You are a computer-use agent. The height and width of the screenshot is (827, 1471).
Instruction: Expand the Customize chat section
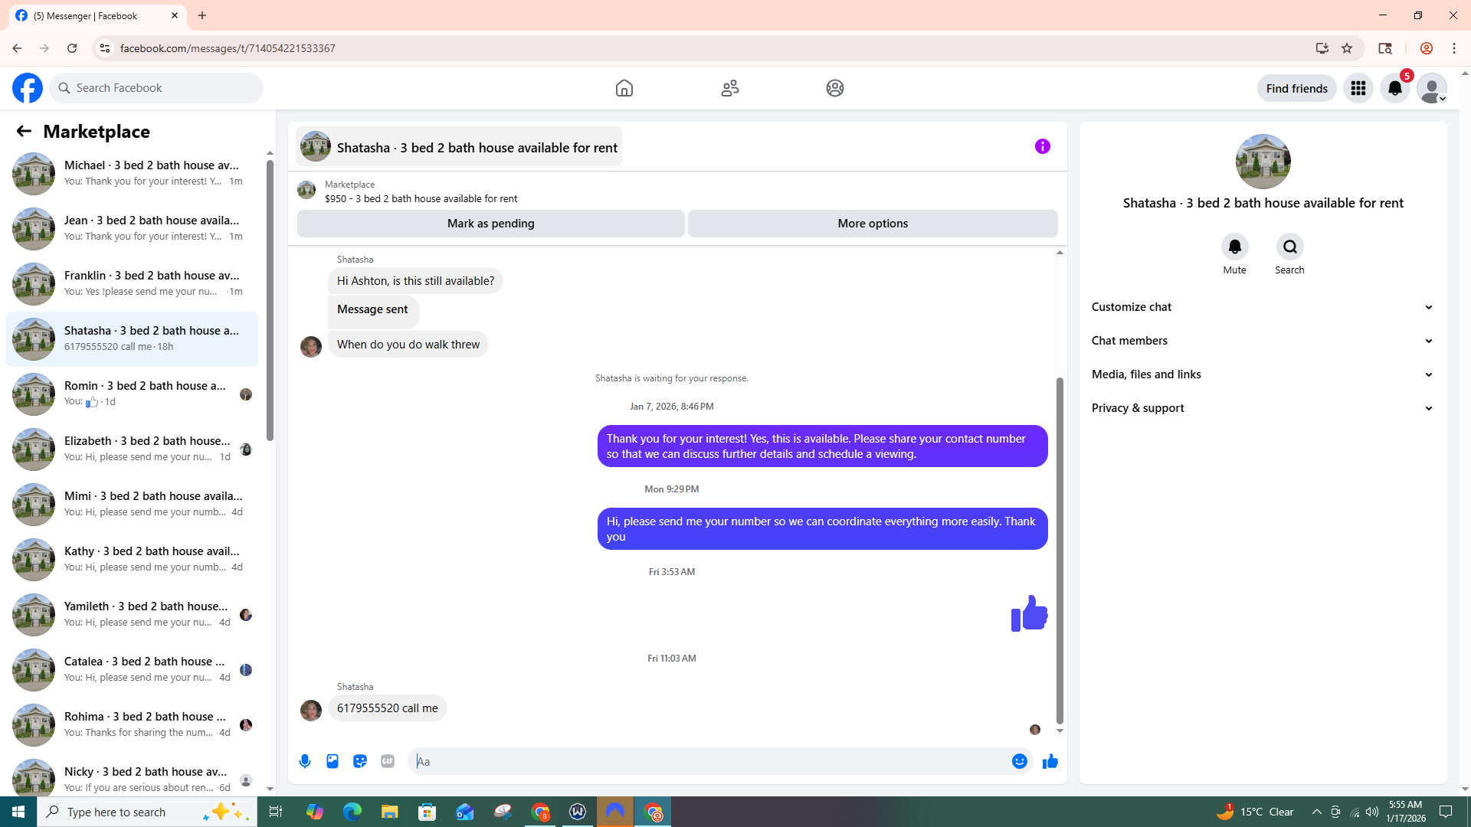[x=1262, y=307]
